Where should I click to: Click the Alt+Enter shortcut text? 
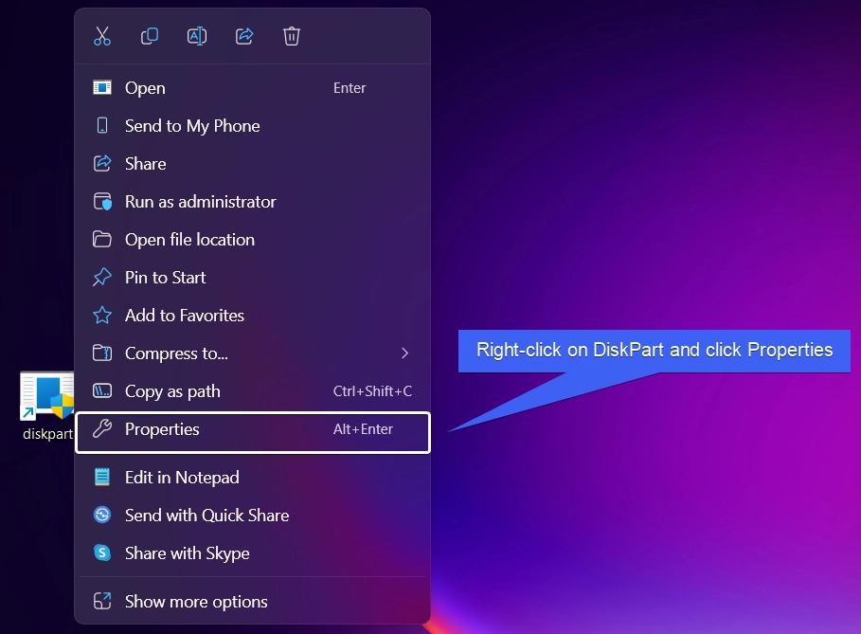tap(363, 429)
